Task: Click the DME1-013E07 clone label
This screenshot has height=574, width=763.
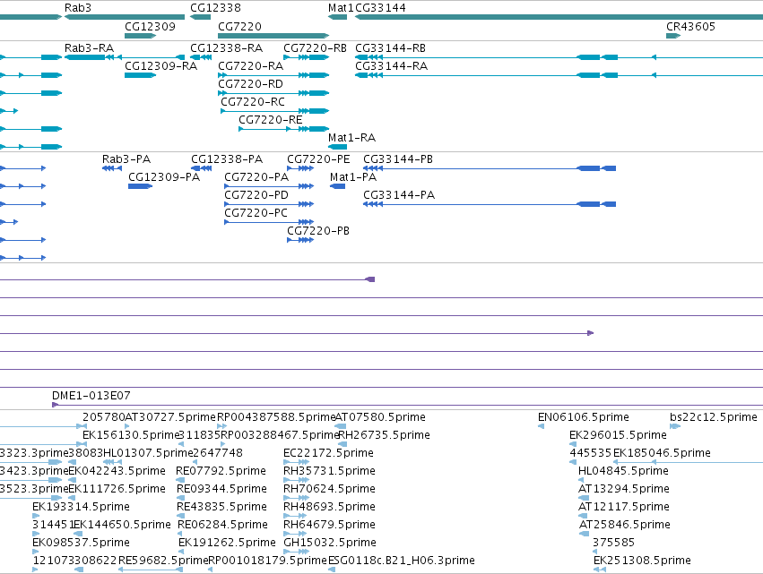Action: (91, 396)
